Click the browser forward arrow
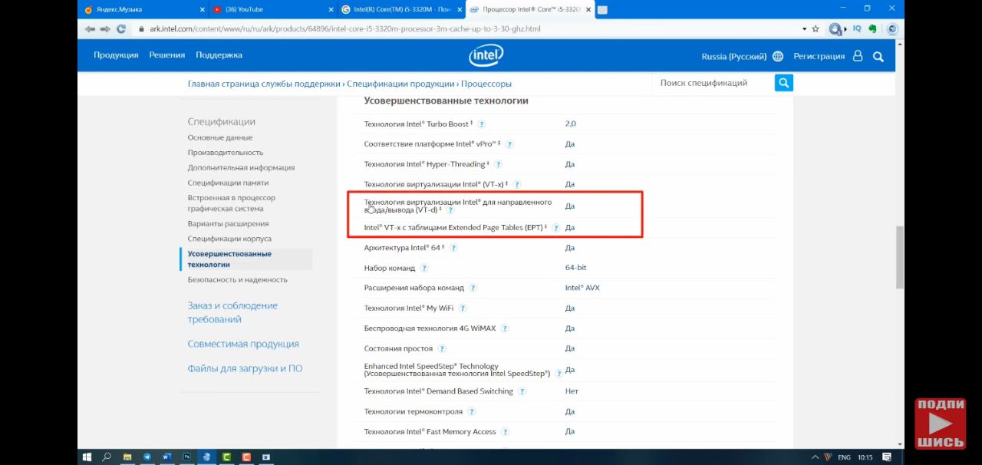The image size is (982, 465). pos(105,29)
